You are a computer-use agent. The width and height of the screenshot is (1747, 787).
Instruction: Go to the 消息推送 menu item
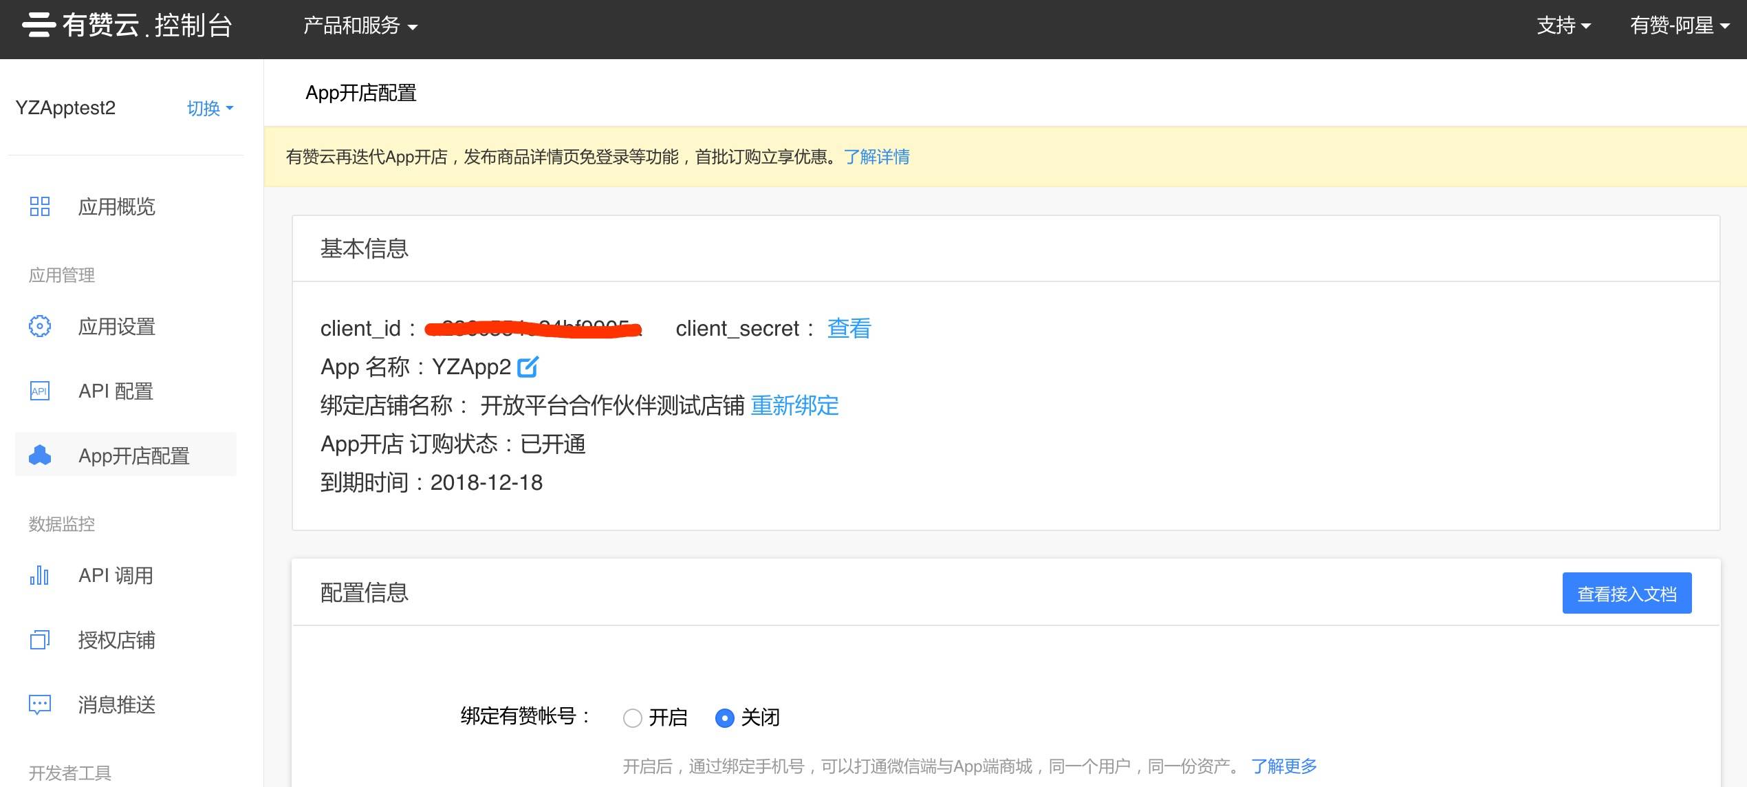pyautogui.click(x=117, y=704)
